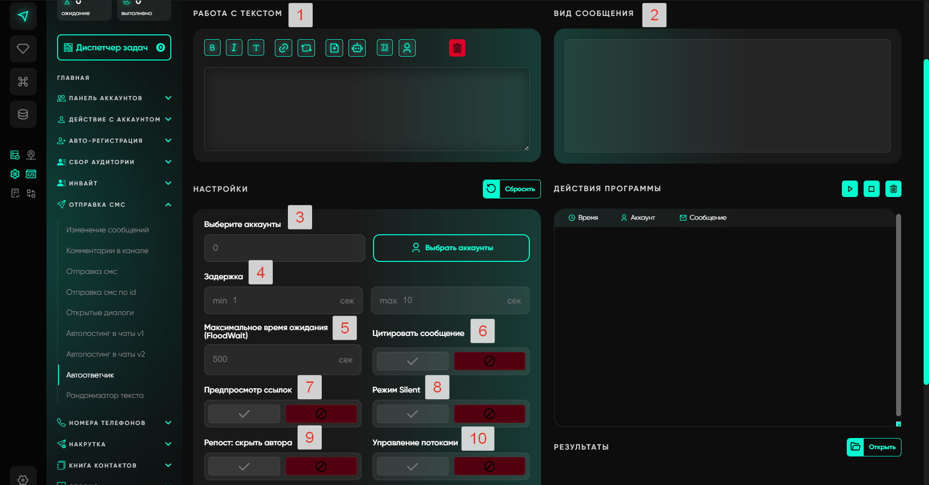The image size is (929, 485).
Task: Enable Silent mode checkmark toggle
Action: point(413,414)
